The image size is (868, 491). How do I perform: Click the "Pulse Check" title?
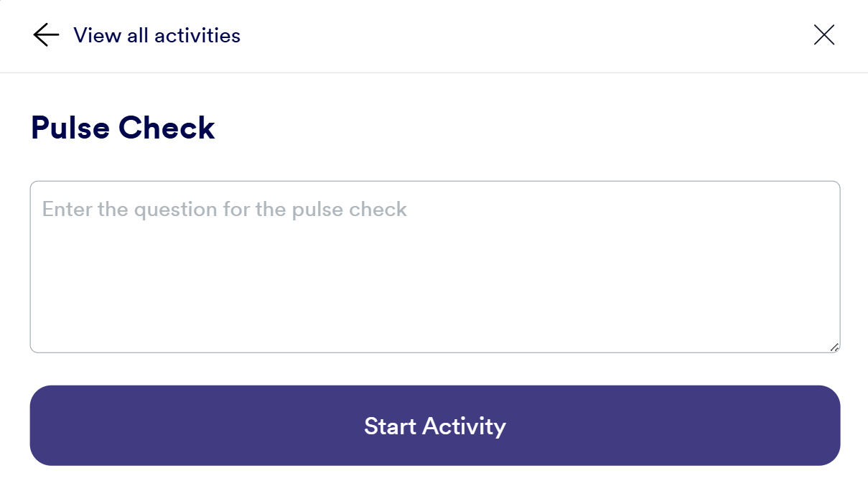123,128
